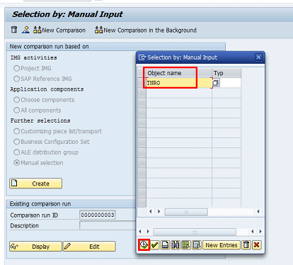Select the SAP Reference IMG option
This screenshot has width=293, height=265.
16,79
